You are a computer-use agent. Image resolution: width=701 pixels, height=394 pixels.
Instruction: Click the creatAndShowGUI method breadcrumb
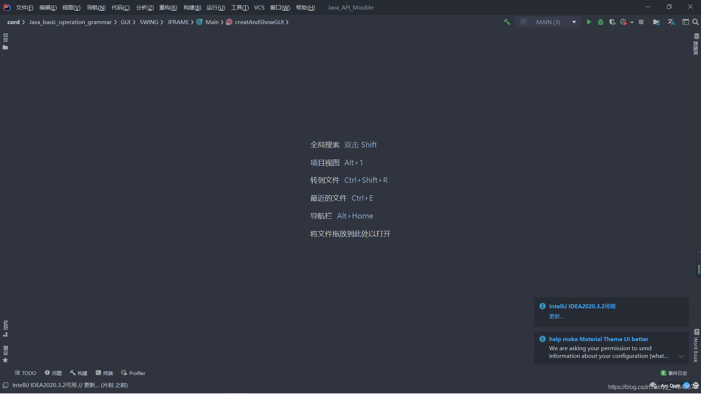click(255, 22)
